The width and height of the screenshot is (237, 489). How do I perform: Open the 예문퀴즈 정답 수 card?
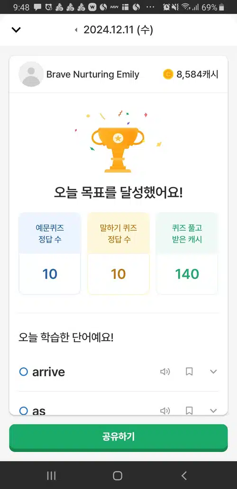coord(50,253)
